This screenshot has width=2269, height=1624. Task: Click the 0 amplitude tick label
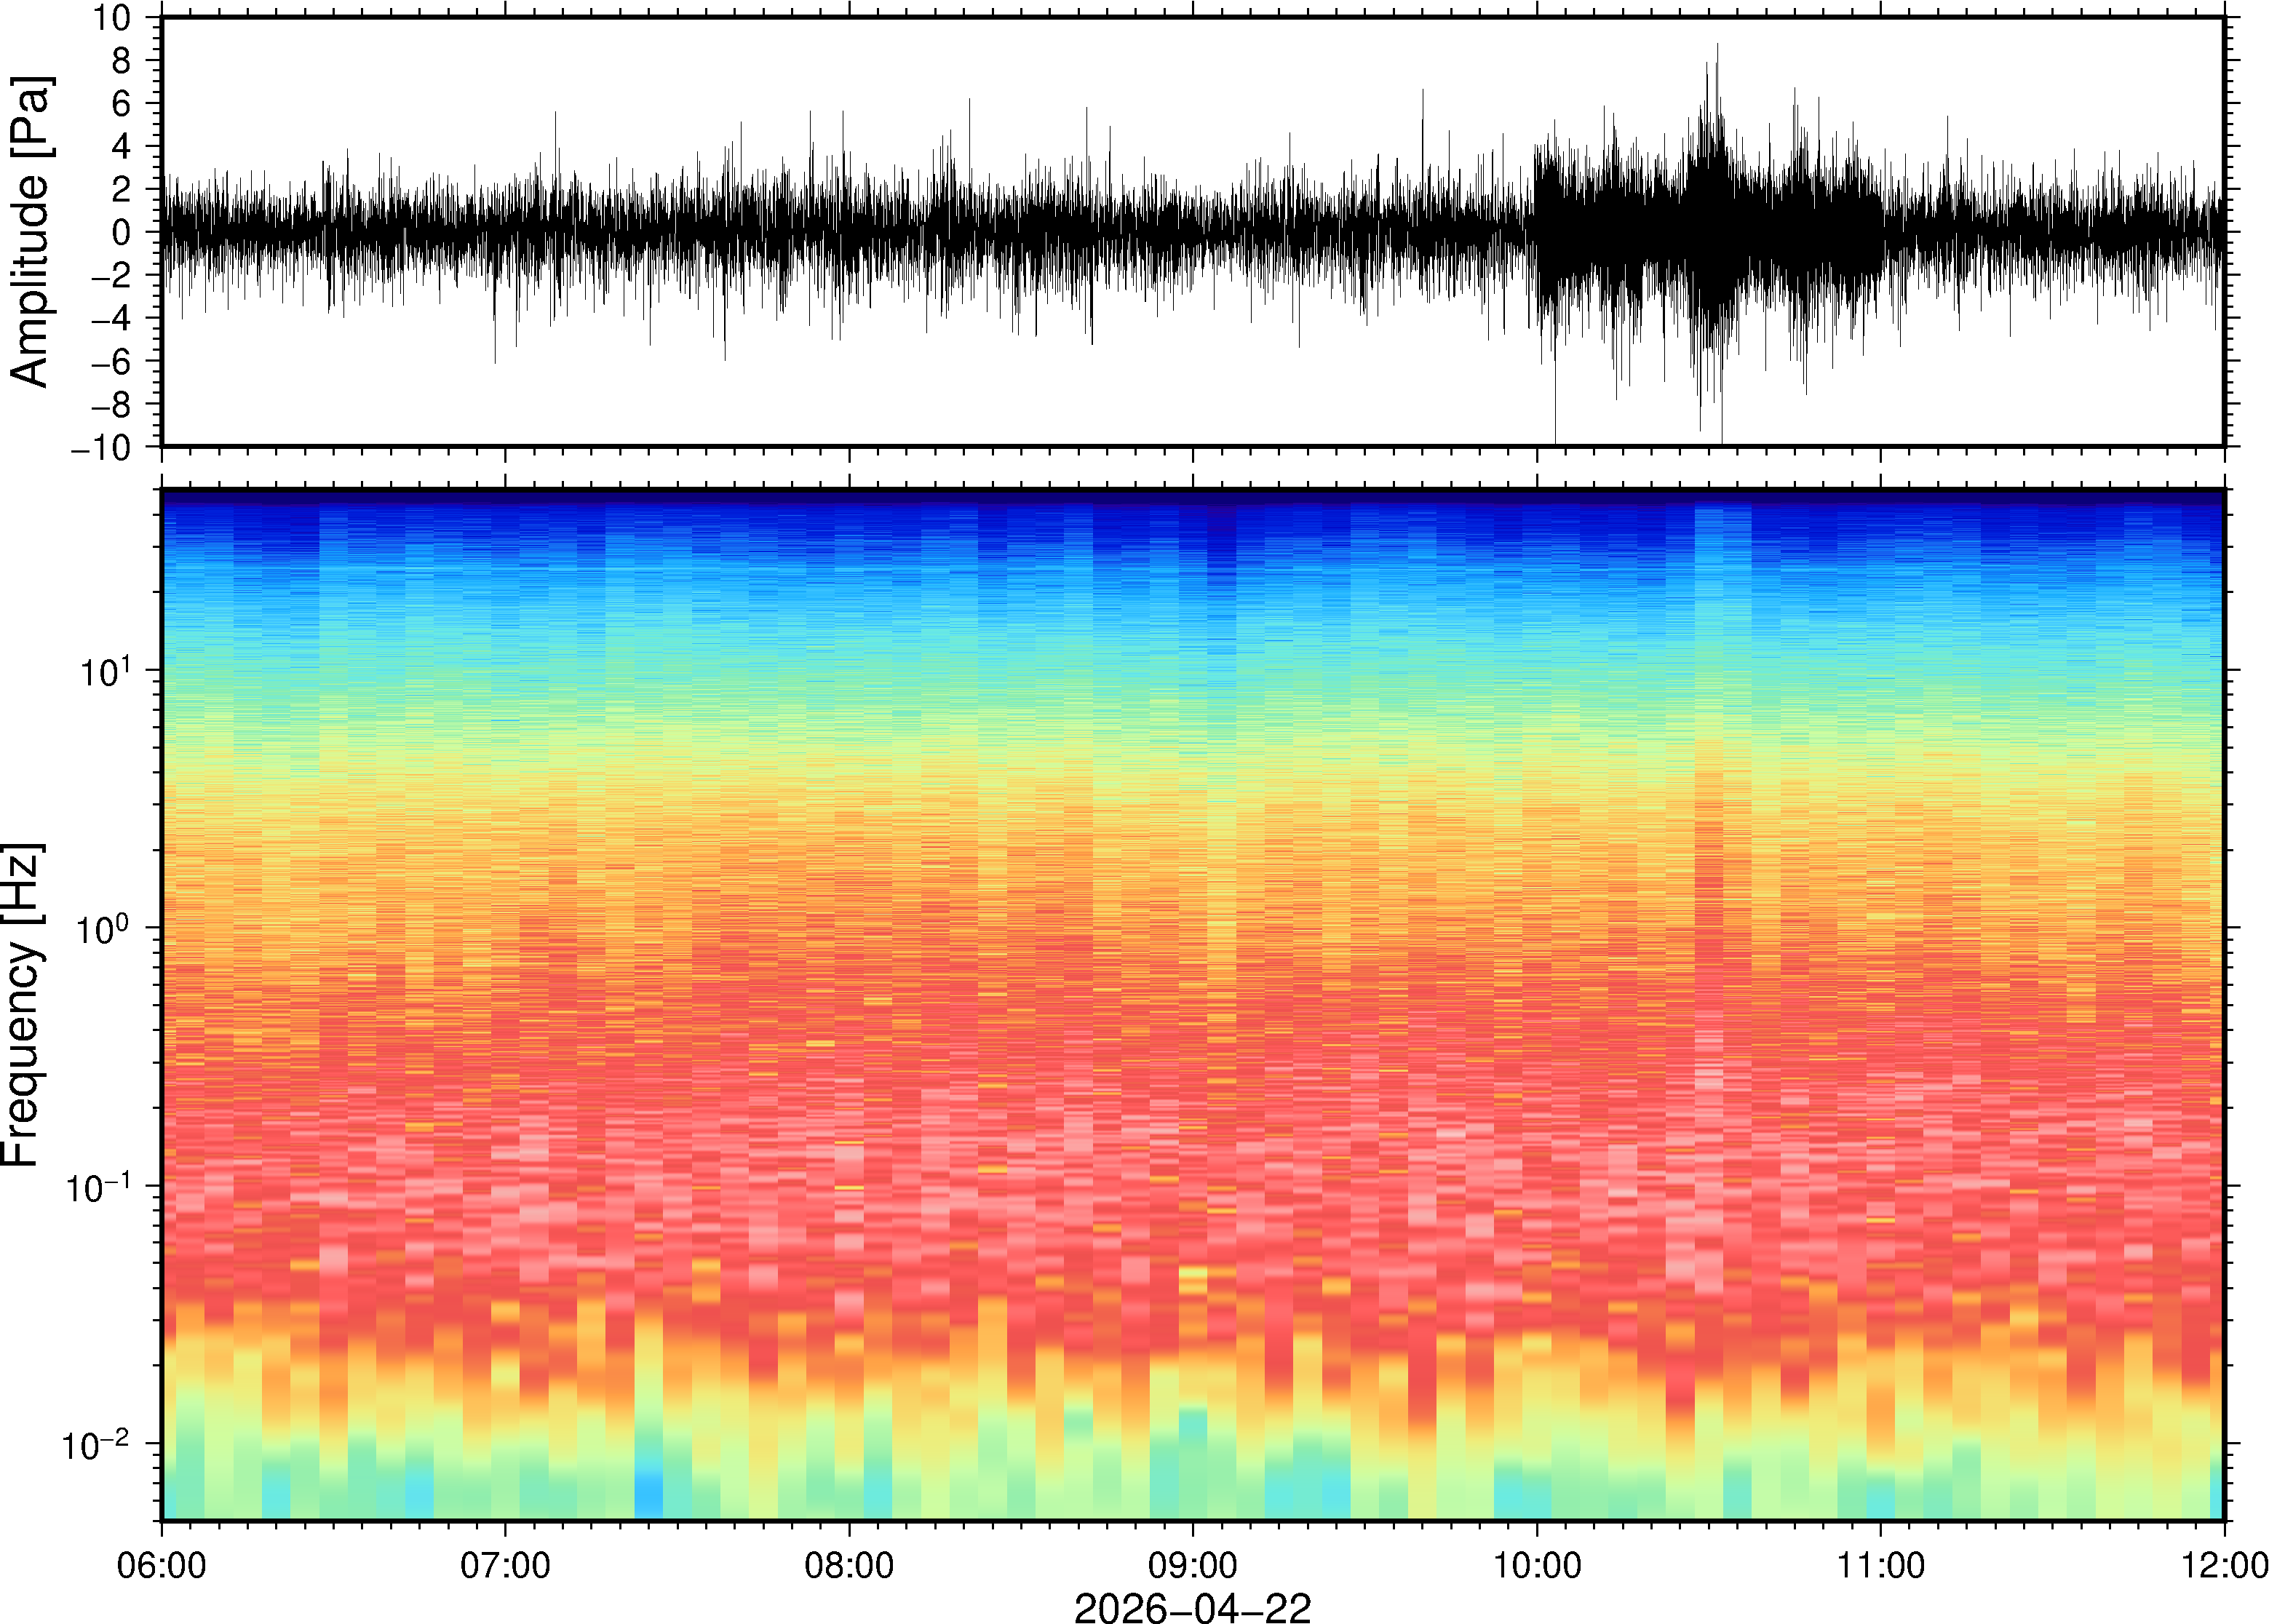coord(121,232)
